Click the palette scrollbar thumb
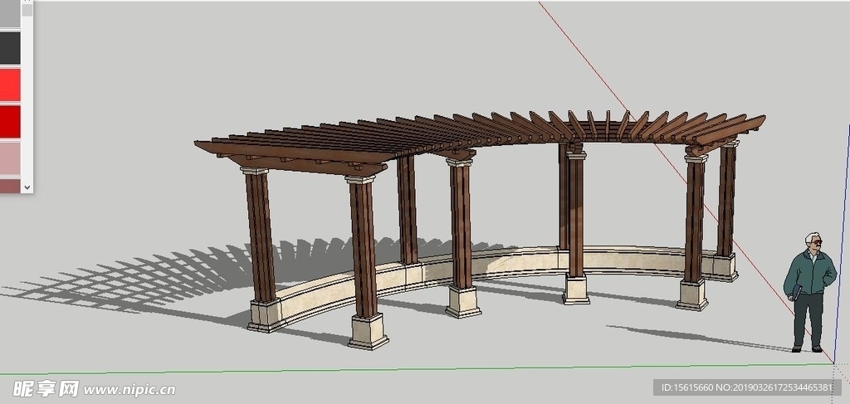The height and width of the screenshot is (404, 850). tap(27, 10)
